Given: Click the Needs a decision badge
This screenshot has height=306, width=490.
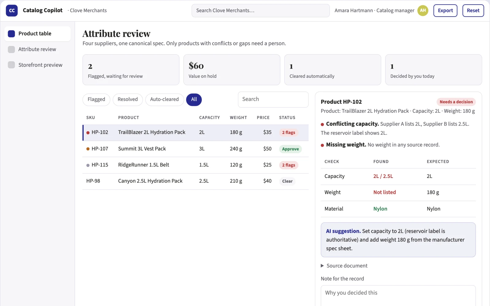Looking at the screenshot, I should click(x=456, y=102).
